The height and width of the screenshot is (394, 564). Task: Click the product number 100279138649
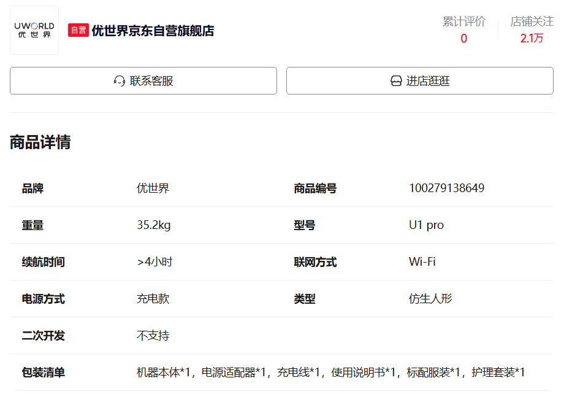447,188
